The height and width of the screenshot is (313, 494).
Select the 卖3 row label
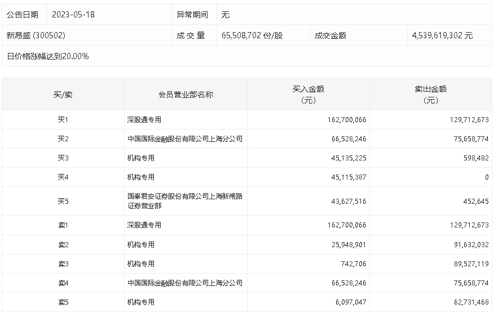pos(63,263)
